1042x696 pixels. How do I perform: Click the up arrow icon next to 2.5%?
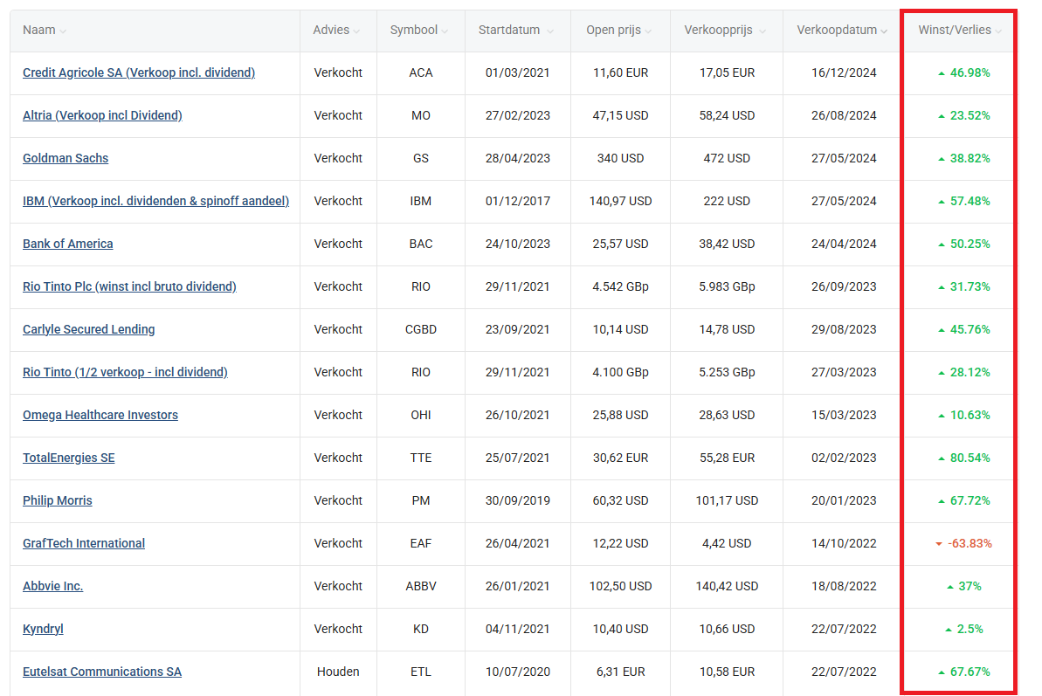click(949, 630)
